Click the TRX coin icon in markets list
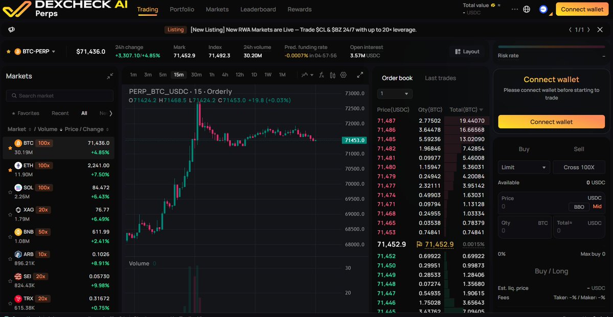 18,299
